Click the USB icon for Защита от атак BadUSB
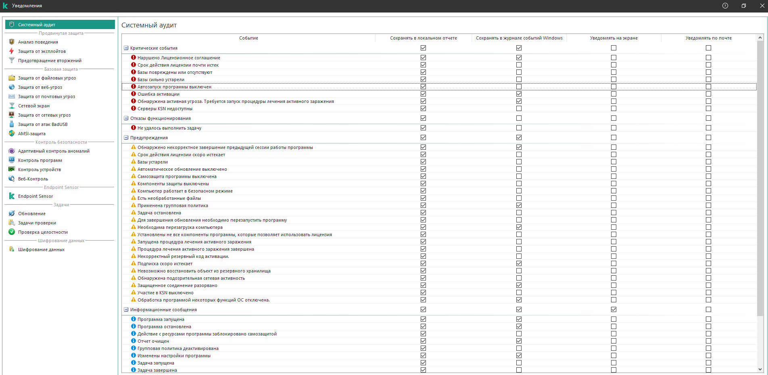Viewport: 768px width, 375px height. (x=12, y=124)
